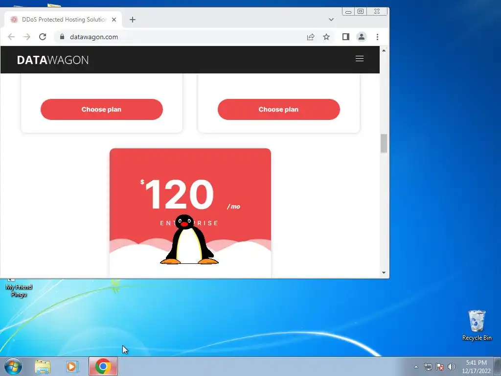This screenshot has height=376, width=501.
Task: Select the DDoS Protected Hosting Solutions tab
Action: (x=63, y=20)
